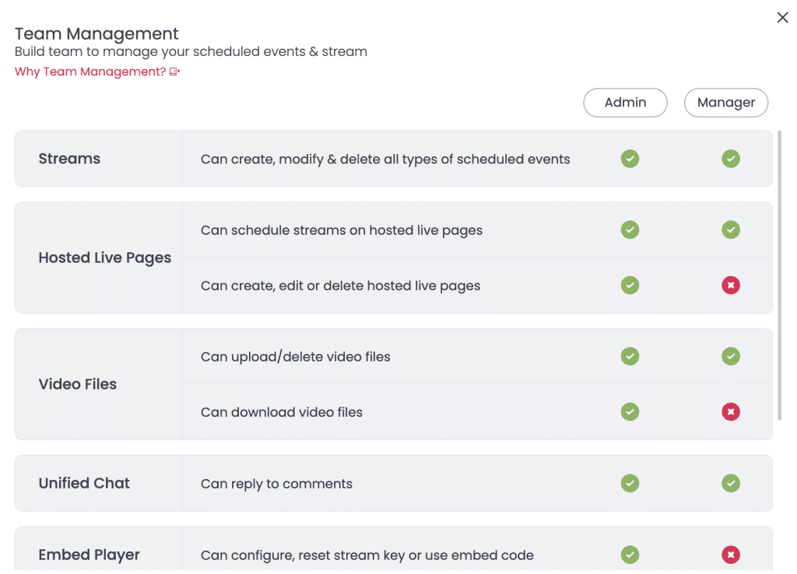The height and width of the screenshot is (574, 797).
Task: Click Manager red cross for creating hosted live pages
Action: (x=731, y=285)
